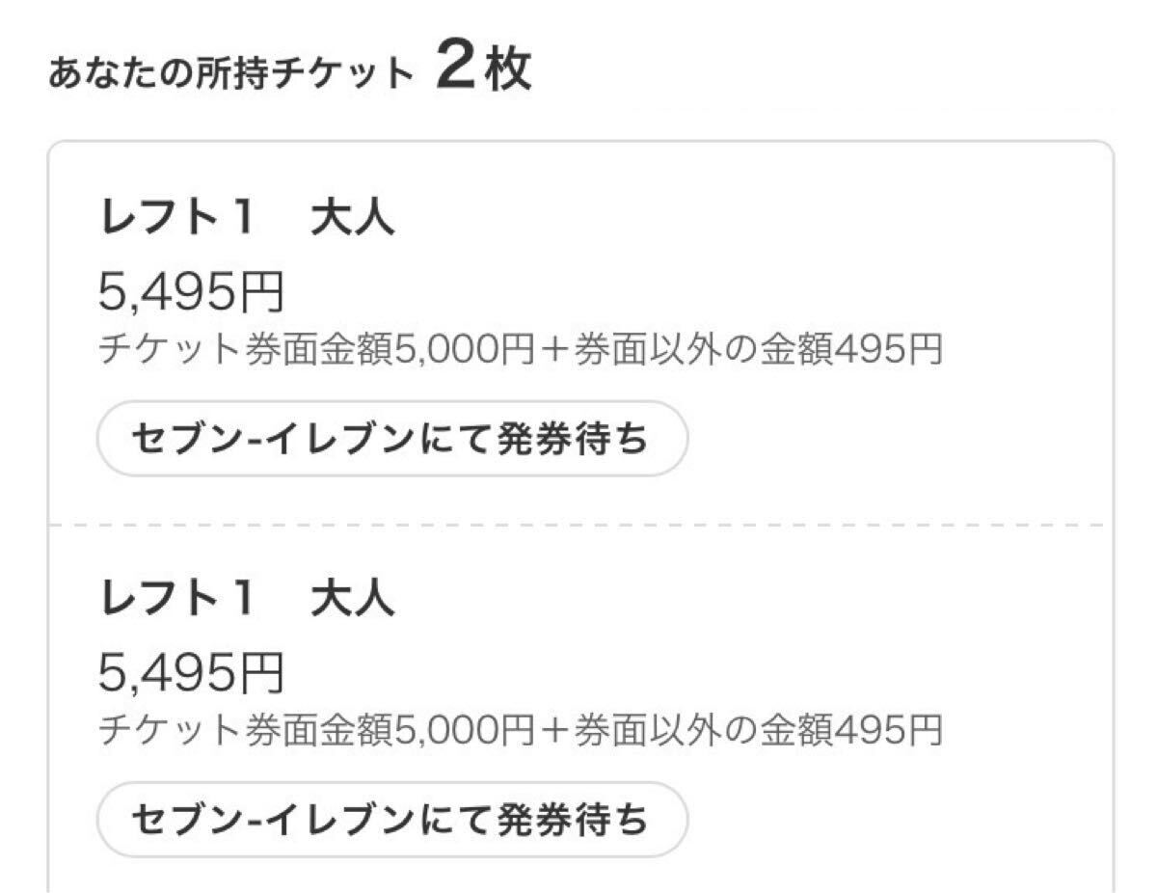Screen dimensions: 1157x893
Task: Click the second ticket's 5,495円 price
Action: (191, 672)
